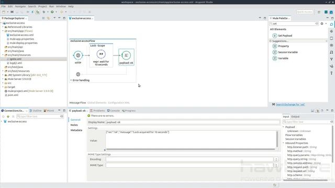Click Link with Editor in Package Explorer
The height and width of the screenshot is (188, 335).
click(x=49, y=18)
